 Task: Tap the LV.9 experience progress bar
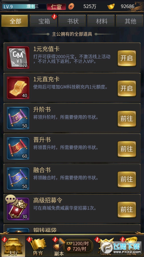[x=24, y=7]
